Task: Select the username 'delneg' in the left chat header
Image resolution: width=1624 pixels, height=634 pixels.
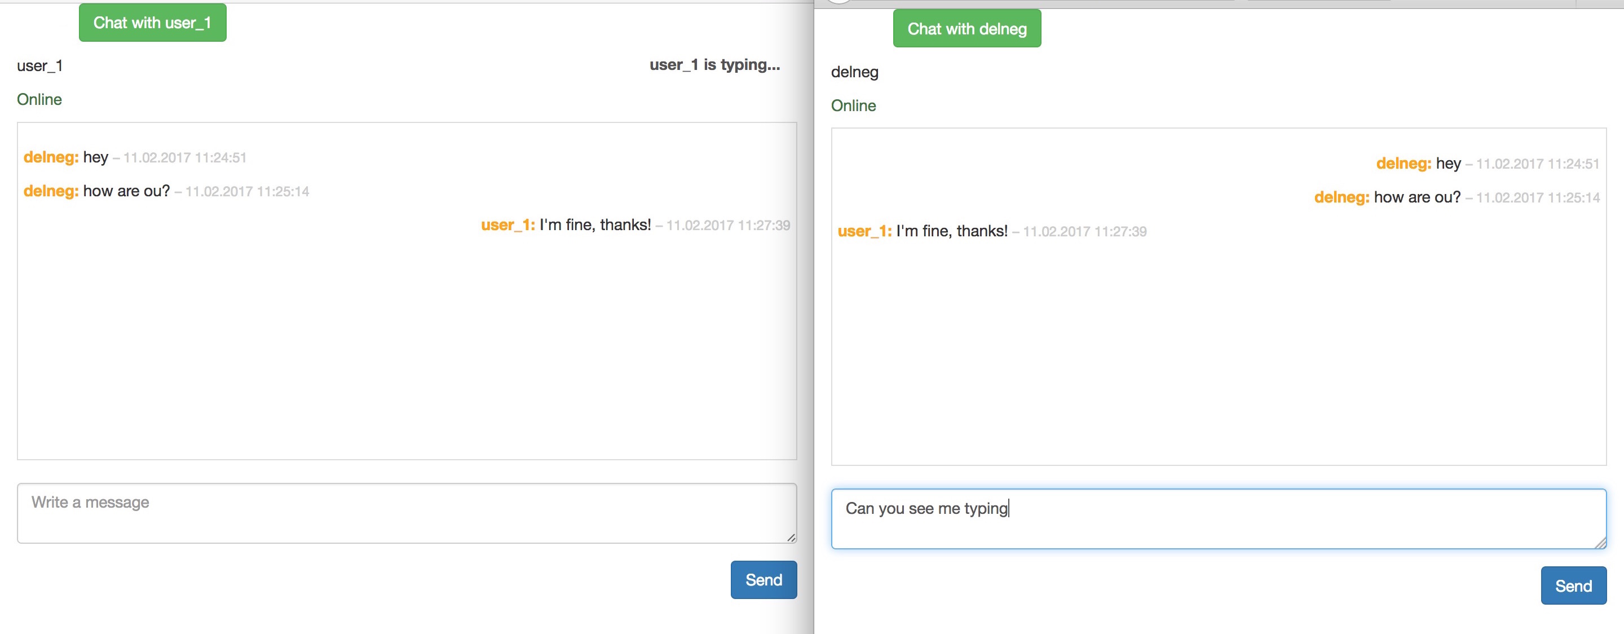Action: coord(855,72)
